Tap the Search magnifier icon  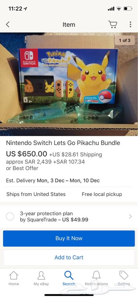[69, 275]
